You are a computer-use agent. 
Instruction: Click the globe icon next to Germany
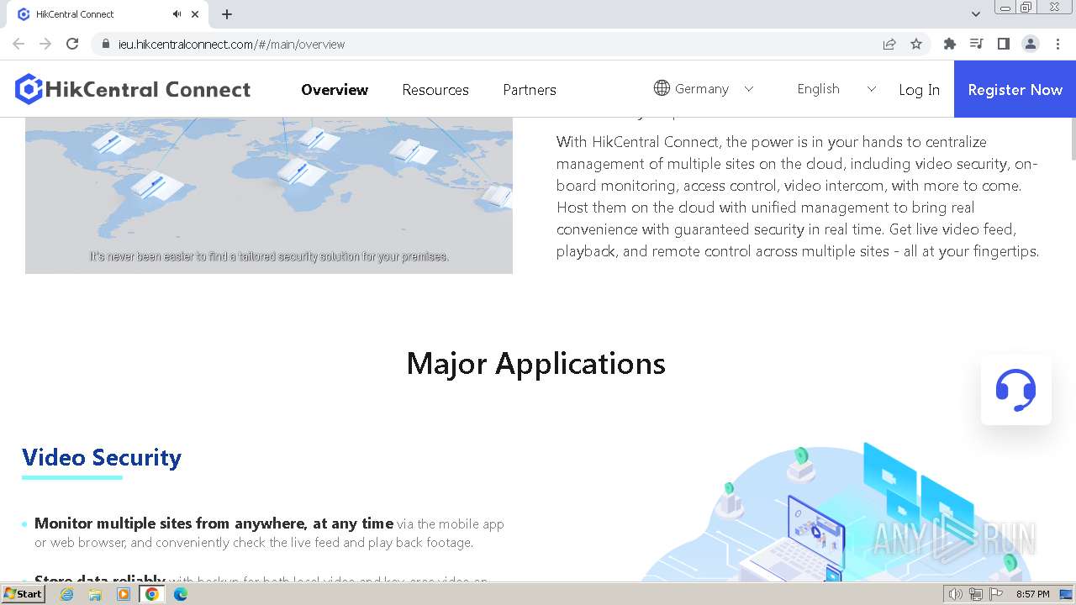point(662,88)
